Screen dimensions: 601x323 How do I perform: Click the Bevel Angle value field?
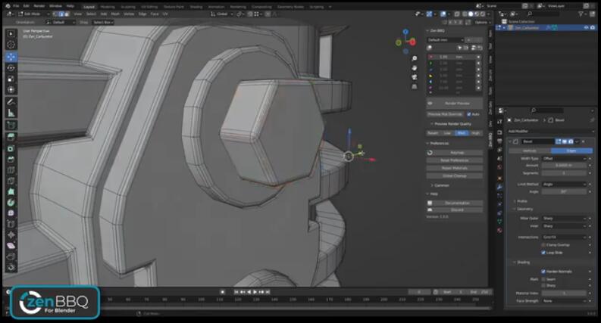(x=564, y=191)
